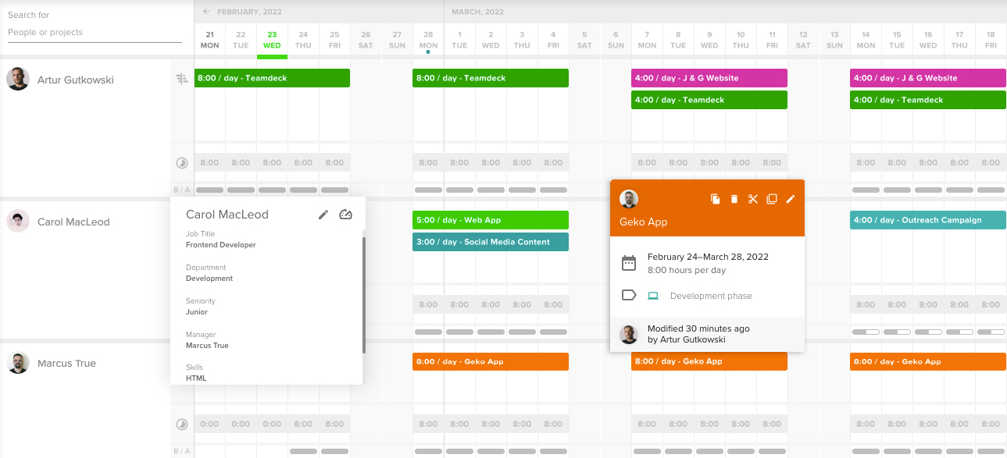Click the Geko App title in popup

pyautogui.click(x=644, y=222)
